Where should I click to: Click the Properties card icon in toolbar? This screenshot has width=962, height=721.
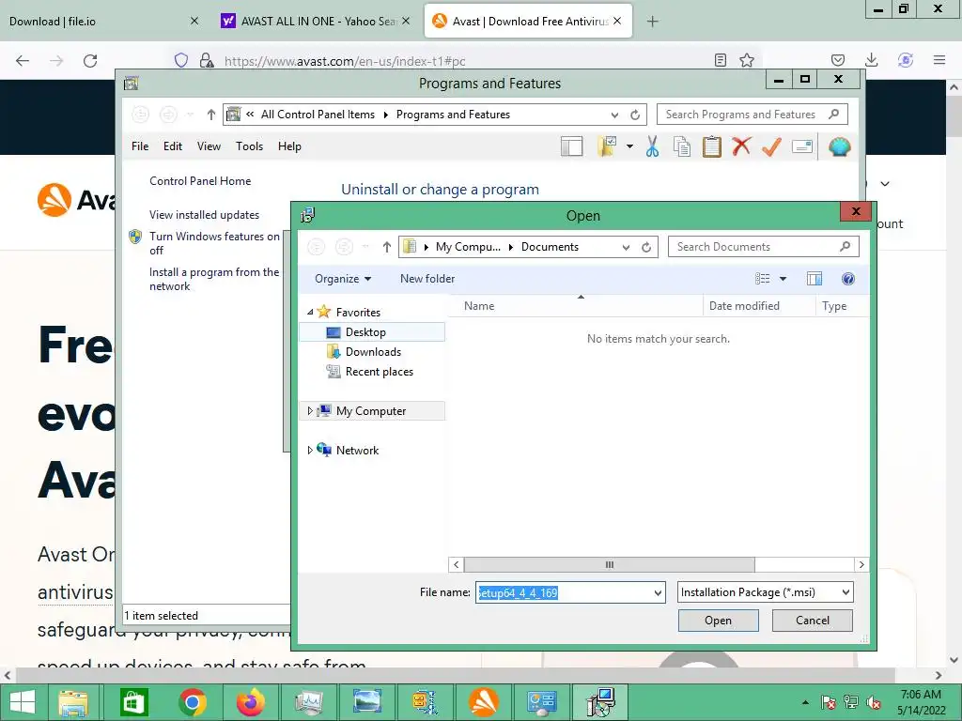coord(802,146)
